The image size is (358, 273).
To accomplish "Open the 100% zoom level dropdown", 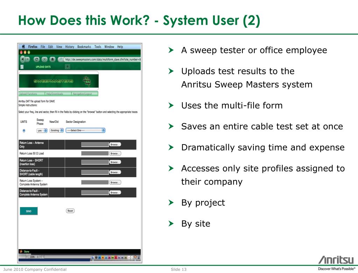I will click(x=34, y=257).
